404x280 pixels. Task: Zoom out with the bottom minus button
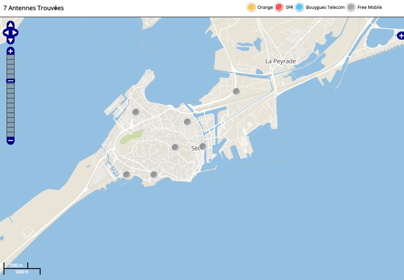10,140
